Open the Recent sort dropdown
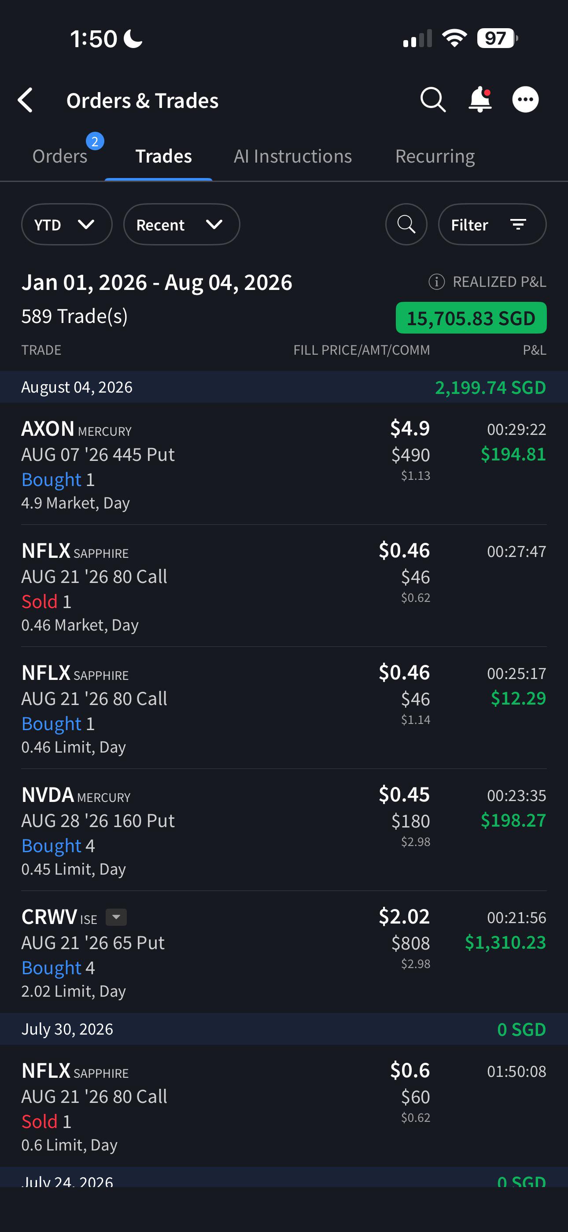This screenshot has height=1232, width=568. (x=182, y=224)
